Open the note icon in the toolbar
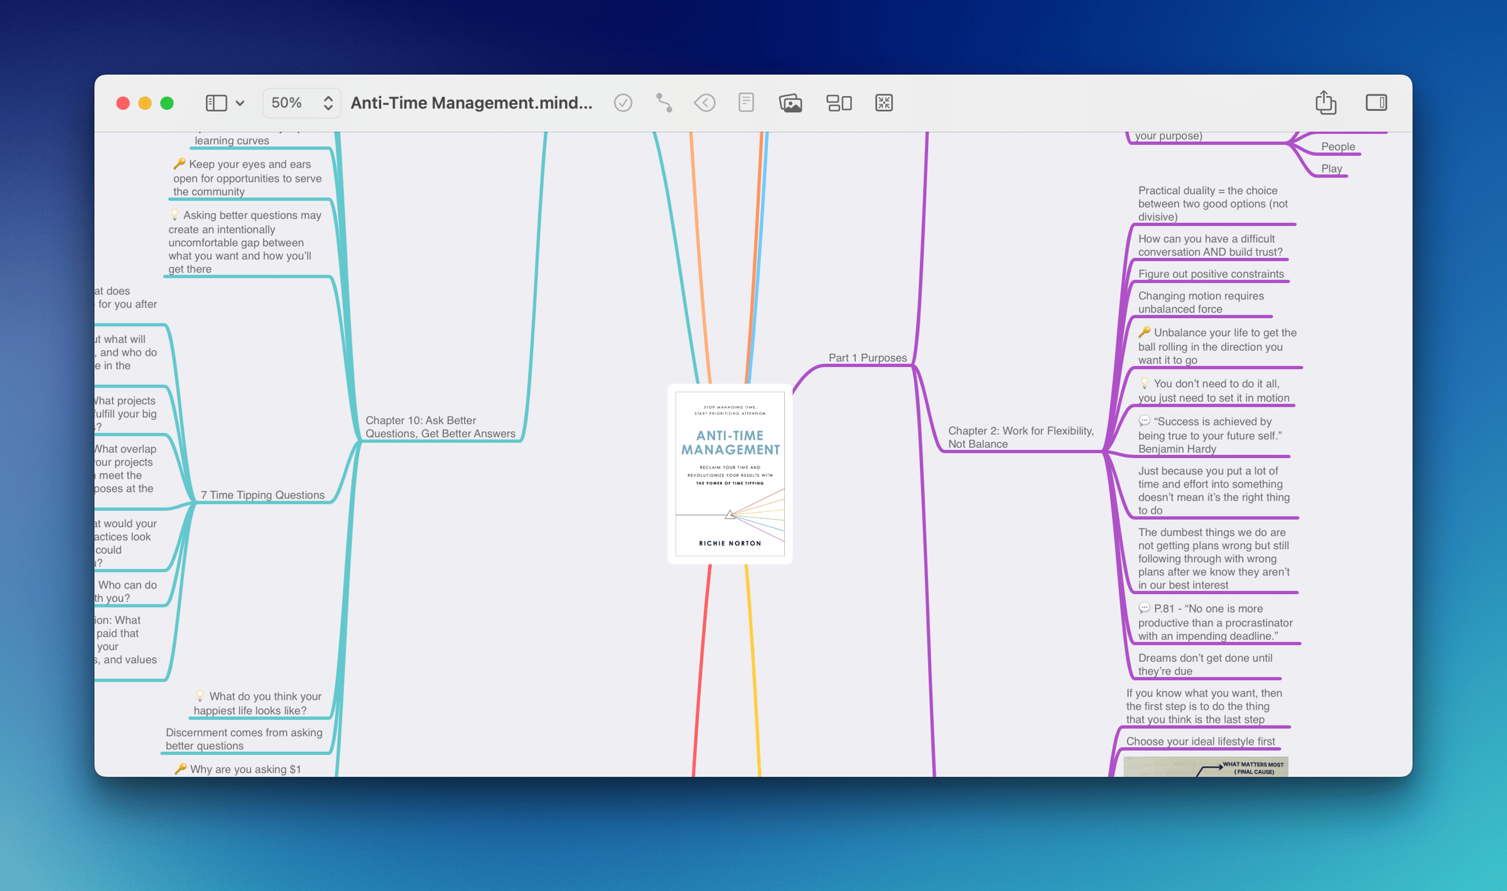 click(746, 103)
